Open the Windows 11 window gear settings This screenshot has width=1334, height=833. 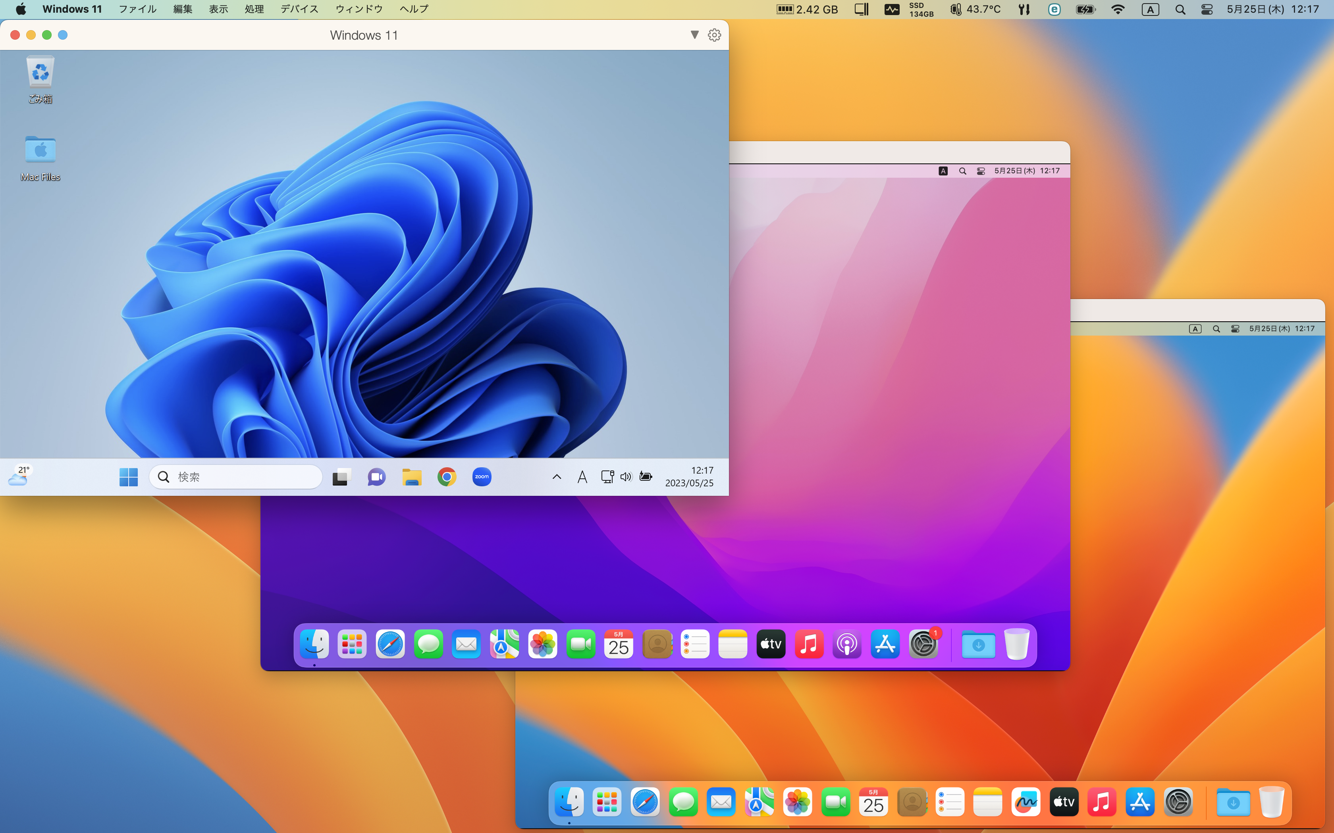714,35
